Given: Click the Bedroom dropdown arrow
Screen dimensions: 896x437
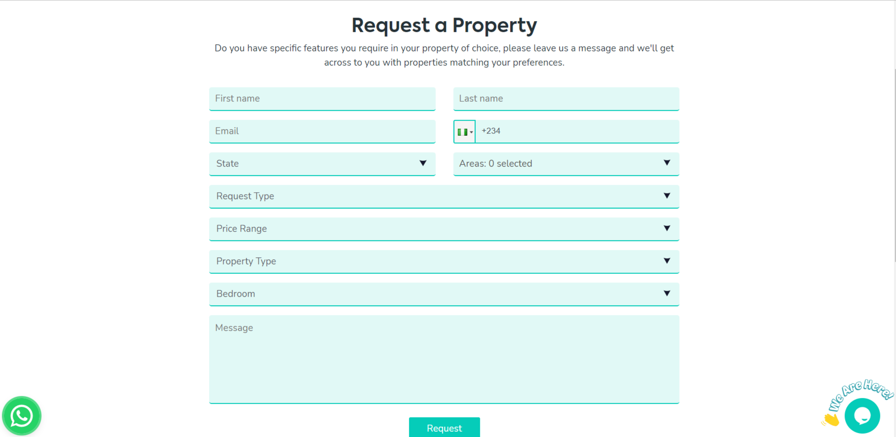Looking at the screenshot, I should [x=667, y=293].
